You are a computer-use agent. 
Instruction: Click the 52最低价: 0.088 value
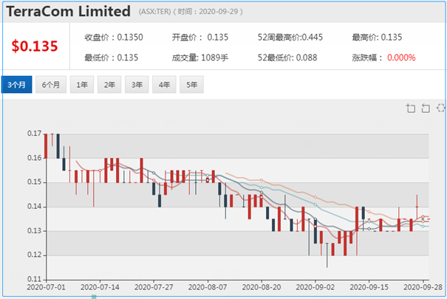click(287, 58)
